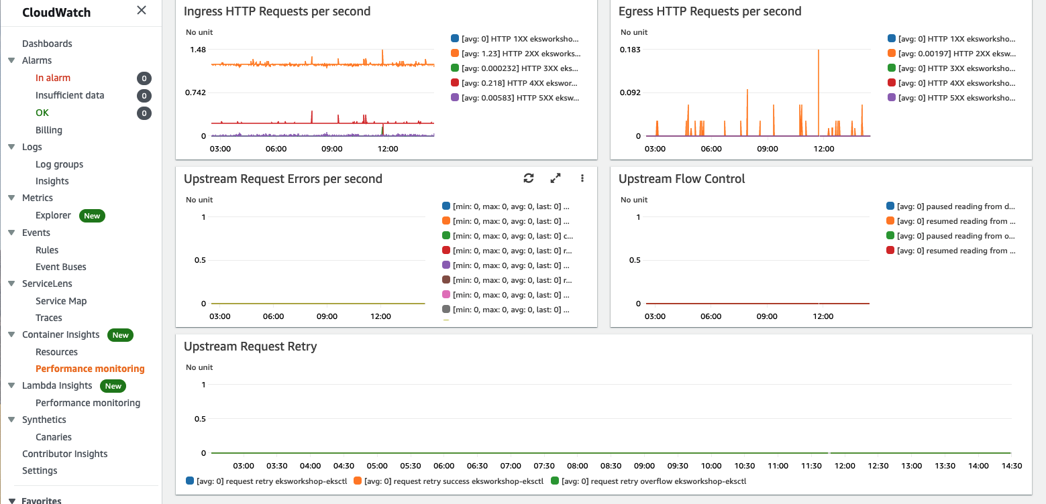
Task: Toggle Flow Control green paused reading swatch
Action: point(891,236)
